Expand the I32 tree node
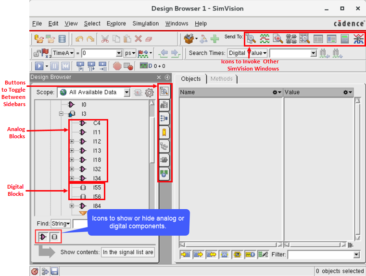Screen dimensions: 366x276 [72, 169]
